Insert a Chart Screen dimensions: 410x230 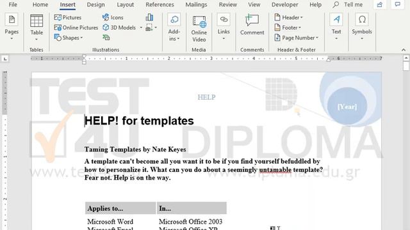[149, 17]
